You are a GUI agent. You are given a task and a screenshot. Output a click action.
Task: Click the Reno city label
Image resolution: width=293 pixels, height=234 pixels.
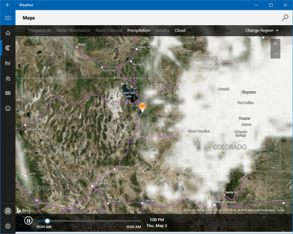point(30,122)
